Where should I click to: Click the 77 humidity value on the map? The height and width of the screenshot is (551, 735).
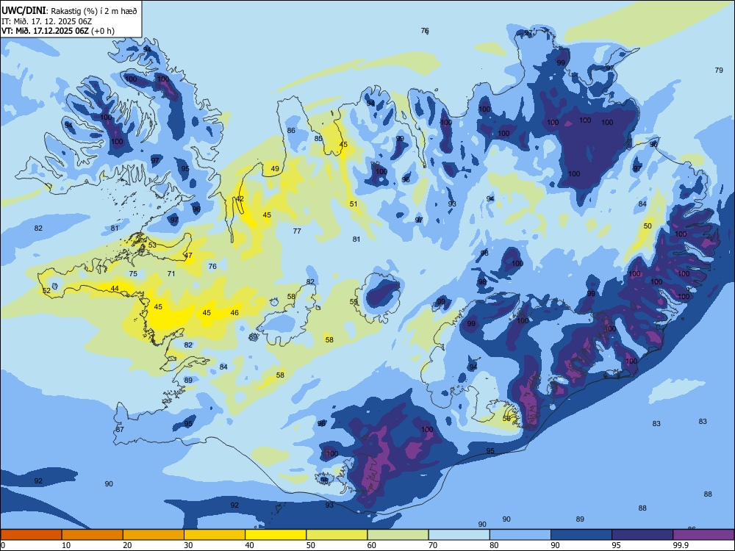point(297,231)
